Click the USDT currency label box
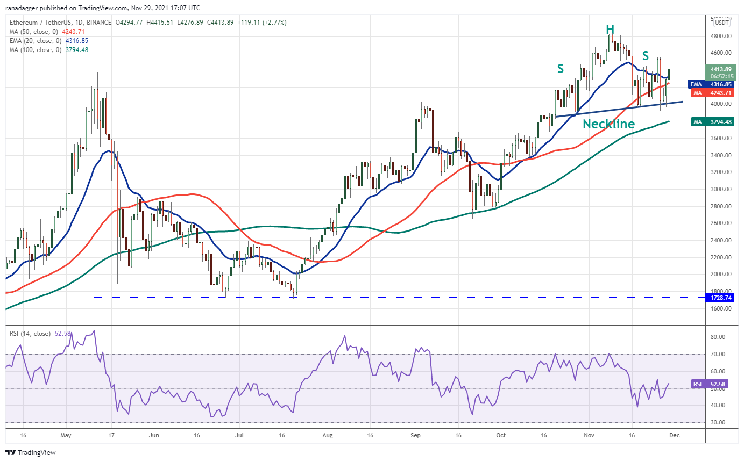The width and height of the screenshot is (744, 462). click(x=721, y=22)
